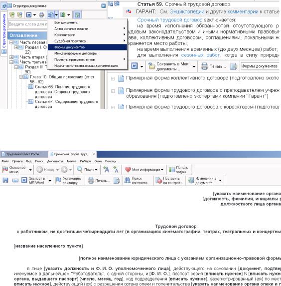The width and height of the screenshot is (281, 286).
Task: Click Печать button in bottom toolbar
Action: point(99,181)
